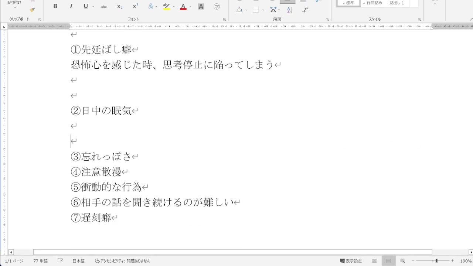Click the line ③忘れっぽさ
This screenshot has width=473, height=266.
point(101,156)
